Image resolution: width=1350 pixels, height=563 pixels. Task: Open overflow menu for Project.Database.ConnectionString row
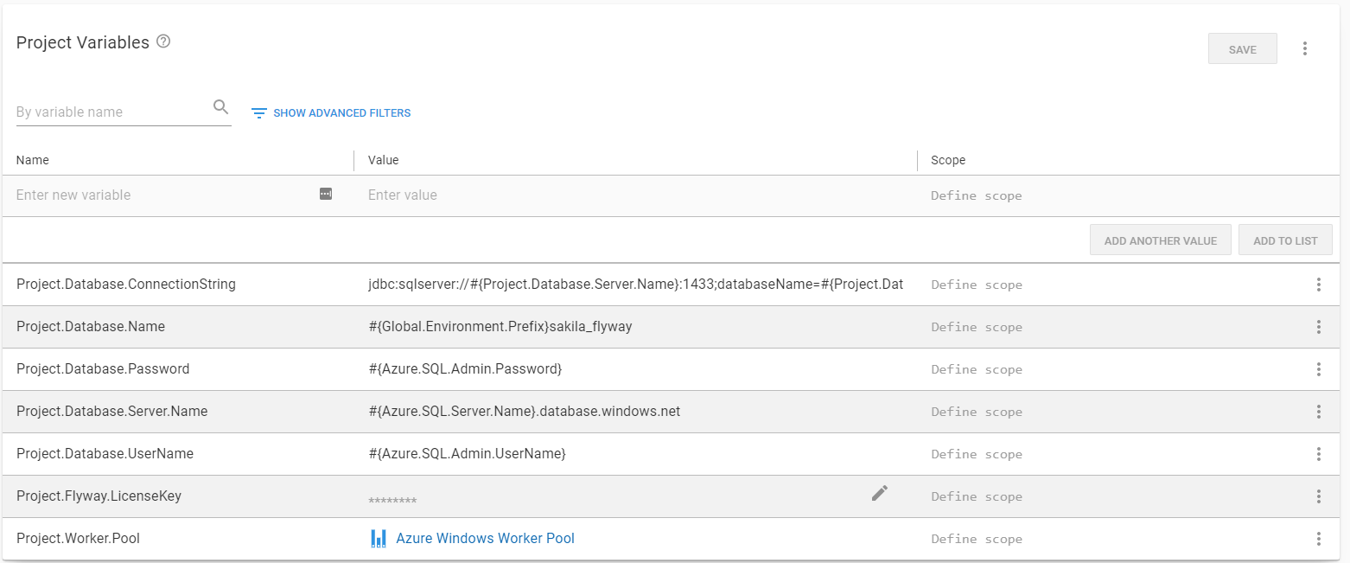click(x=1319, y=285)
